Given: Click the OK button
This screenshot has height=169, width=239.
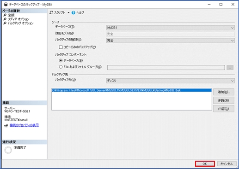Looking at the screenshot, I should (205, 163).
